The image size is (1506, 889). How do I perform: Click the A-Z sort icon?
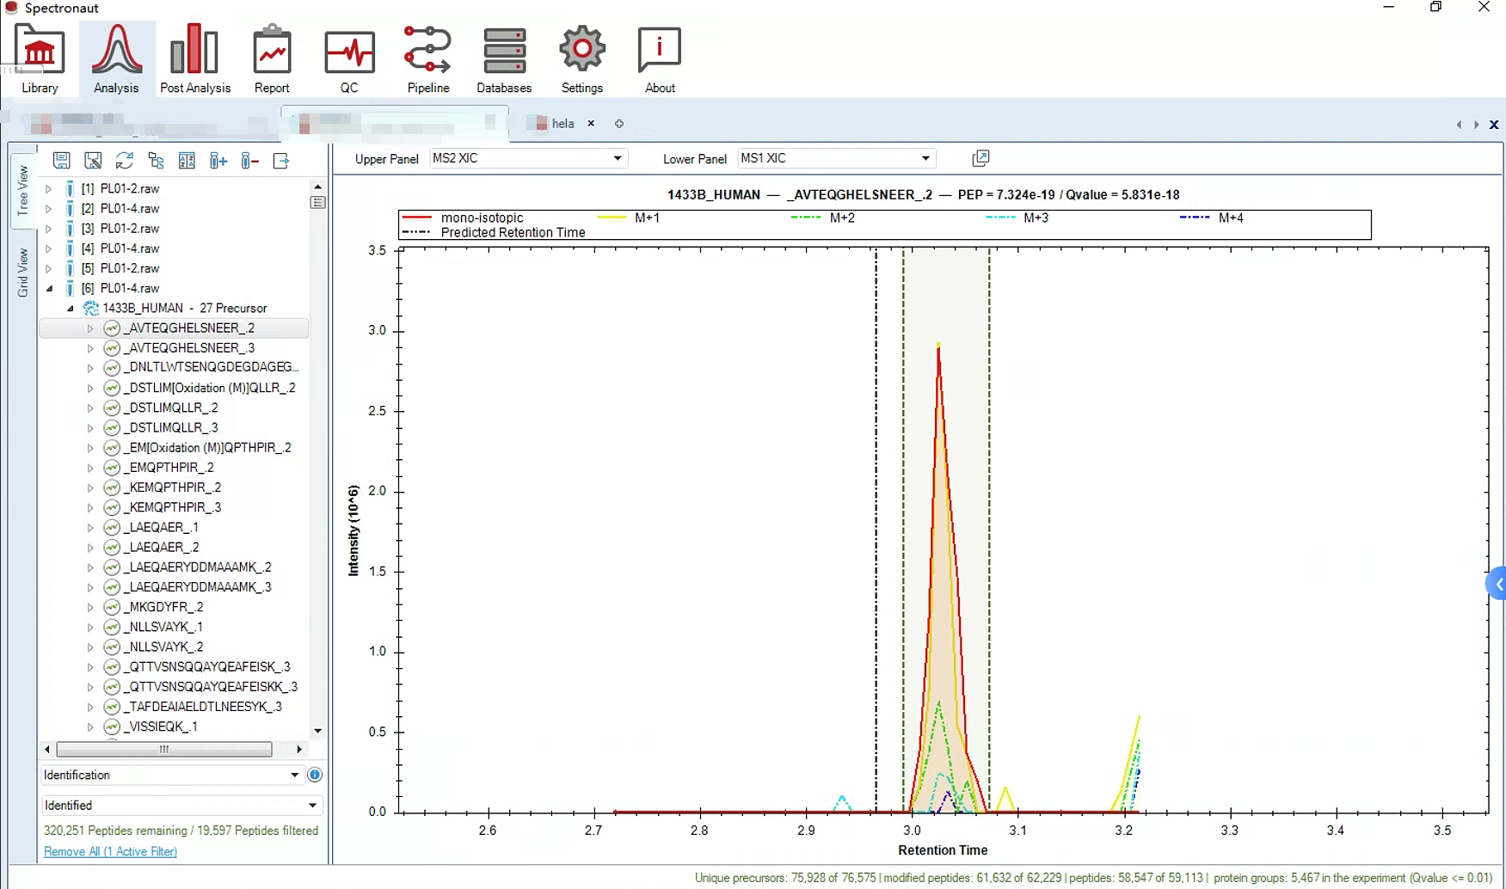[x=187, y=161]
